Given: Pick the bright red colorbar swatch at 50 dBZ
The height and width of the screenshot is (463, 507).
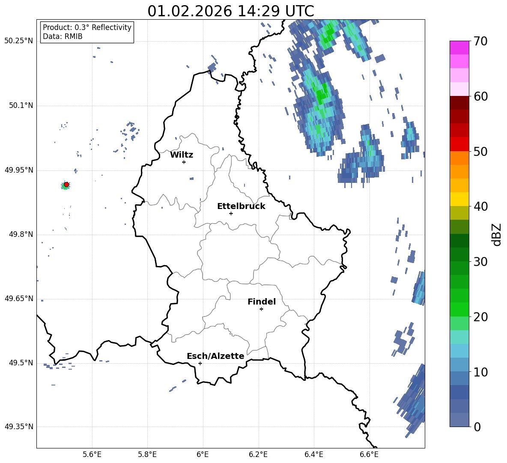Looking at the screenshot, I should pyautogui.click(x=459, y=144).
